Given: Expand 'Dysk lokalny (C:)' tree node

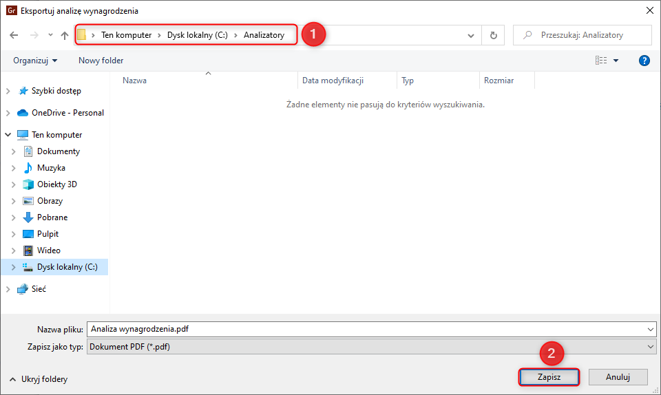Looking at the screenshot, I should [x=14, y=267].
